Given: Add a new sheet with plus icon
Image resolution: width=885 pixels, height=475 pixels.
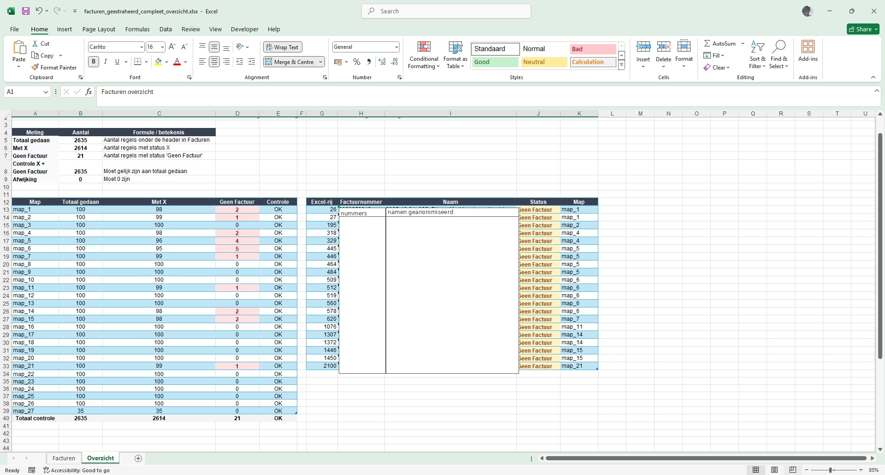Looking at the screenshot, I should click(x=138, y=458).
